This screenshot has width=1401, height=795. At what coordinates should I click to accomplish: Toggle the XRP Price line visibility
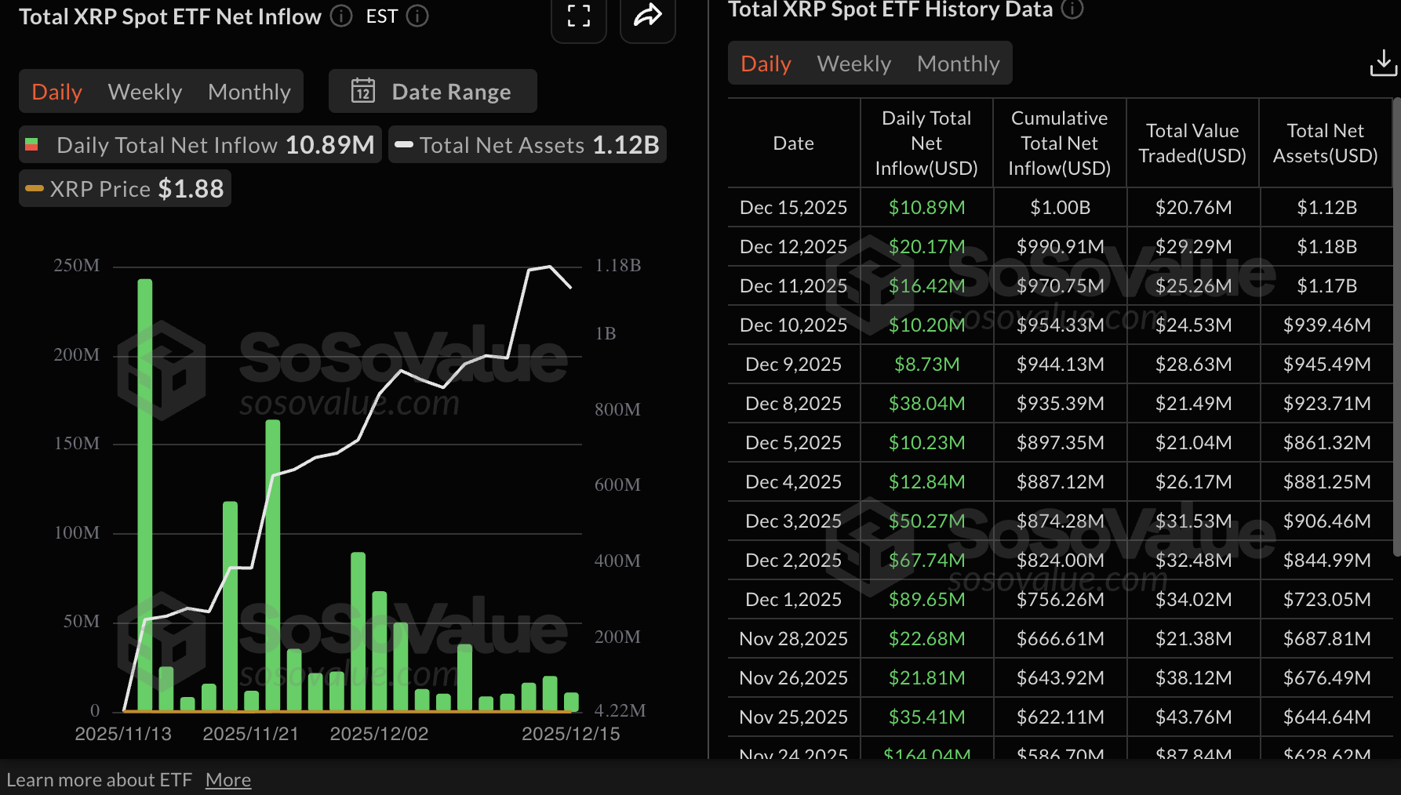[124, 188]
